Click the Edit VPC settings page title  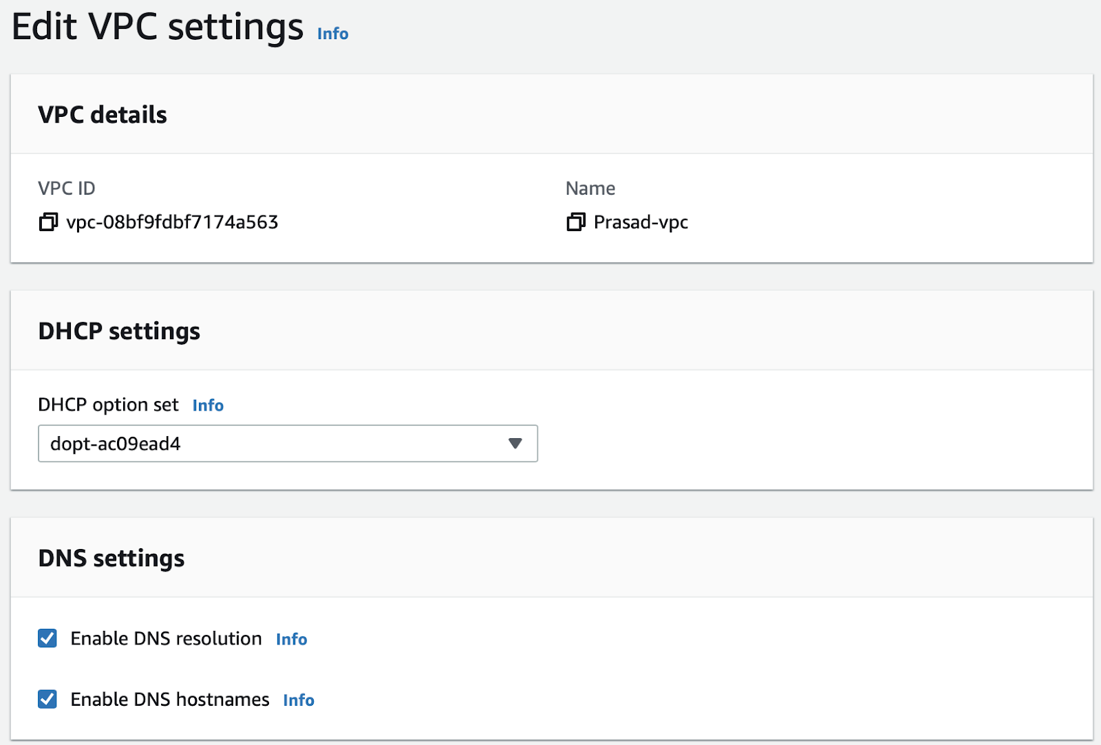pos(158,27)
